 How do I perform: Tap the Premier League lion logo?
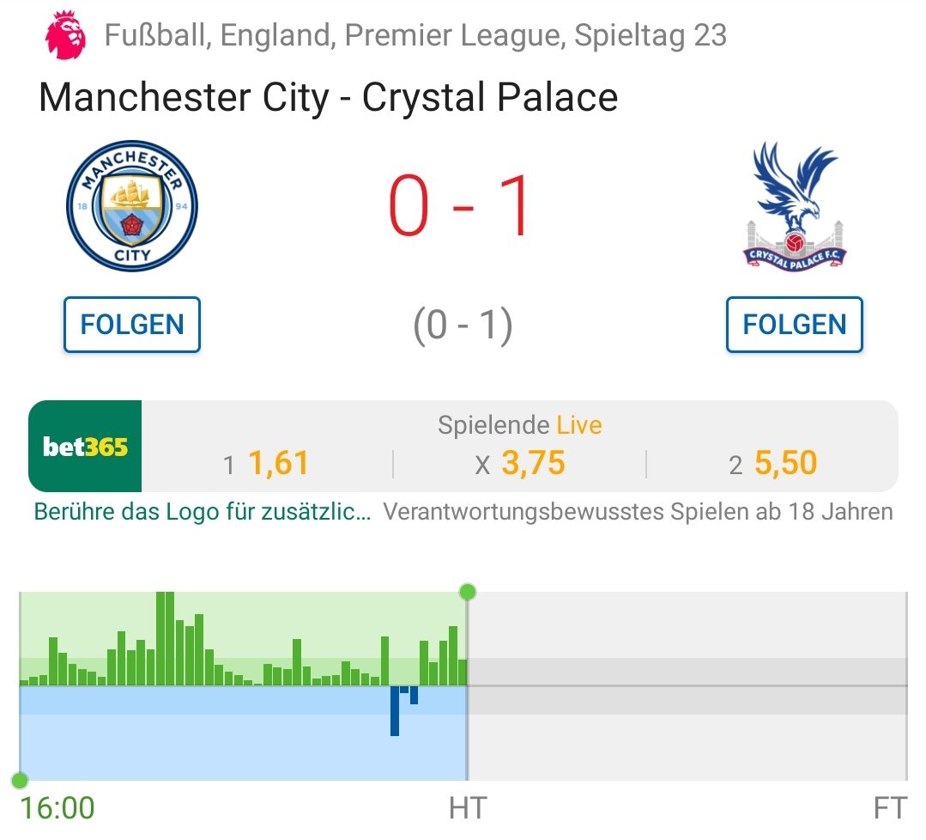[65, 35]
